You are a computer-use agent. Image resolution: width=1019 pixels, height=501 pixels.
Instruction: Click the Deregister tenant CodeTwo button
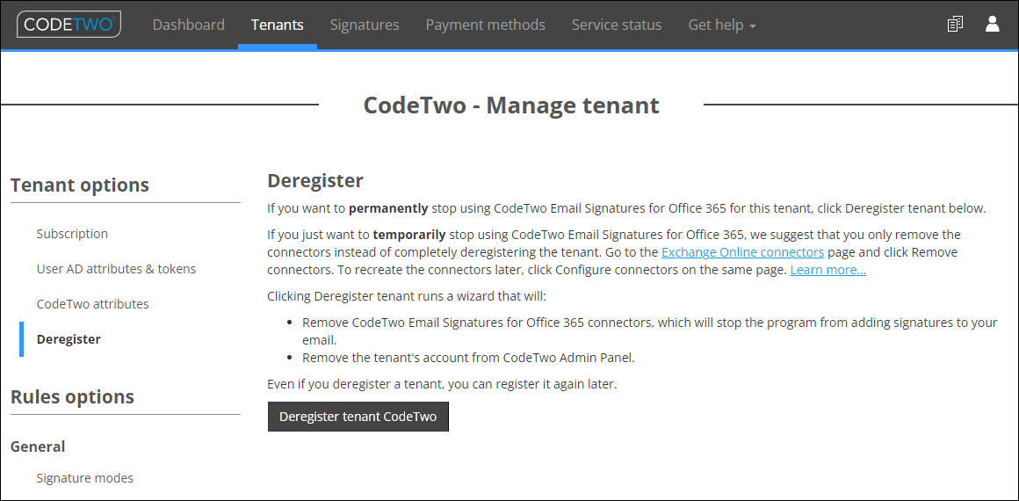coord(358,417)
